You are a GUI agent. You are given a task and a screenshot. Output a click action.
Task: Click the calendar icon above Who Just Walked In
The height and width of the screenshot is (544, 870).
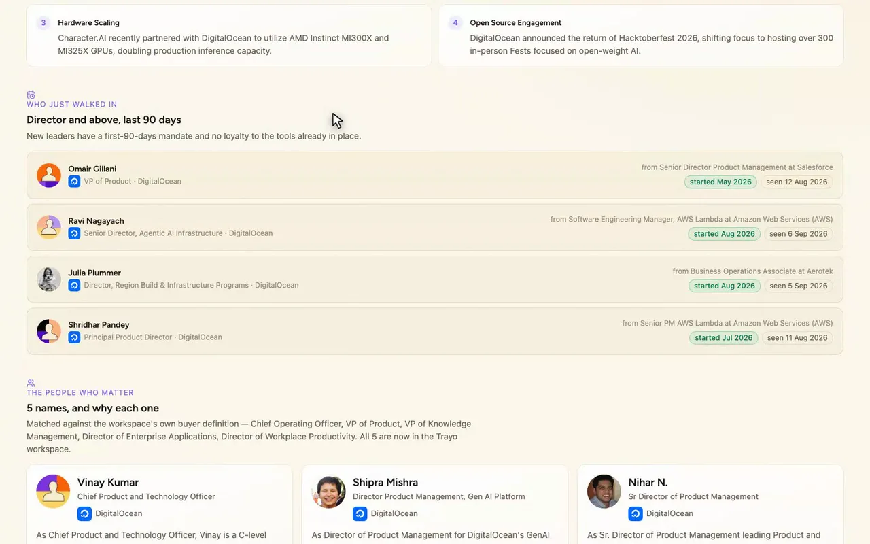click(31, 95)
